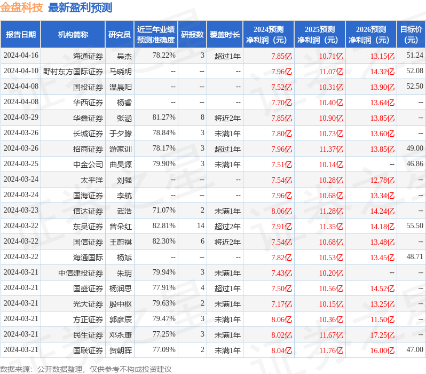Click the 研究员 column header

(x=120, y=35)
